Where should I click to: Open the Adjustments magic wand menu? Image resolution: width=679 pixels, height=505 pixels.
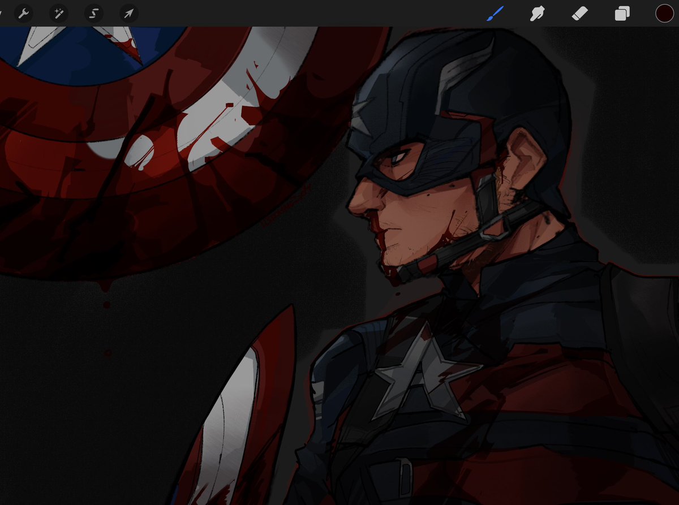pyautogui.click(x=58, y=13)
